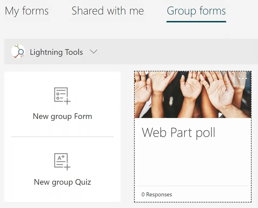Select the Group forms tab
258x208 pixels.
point(196,11)
